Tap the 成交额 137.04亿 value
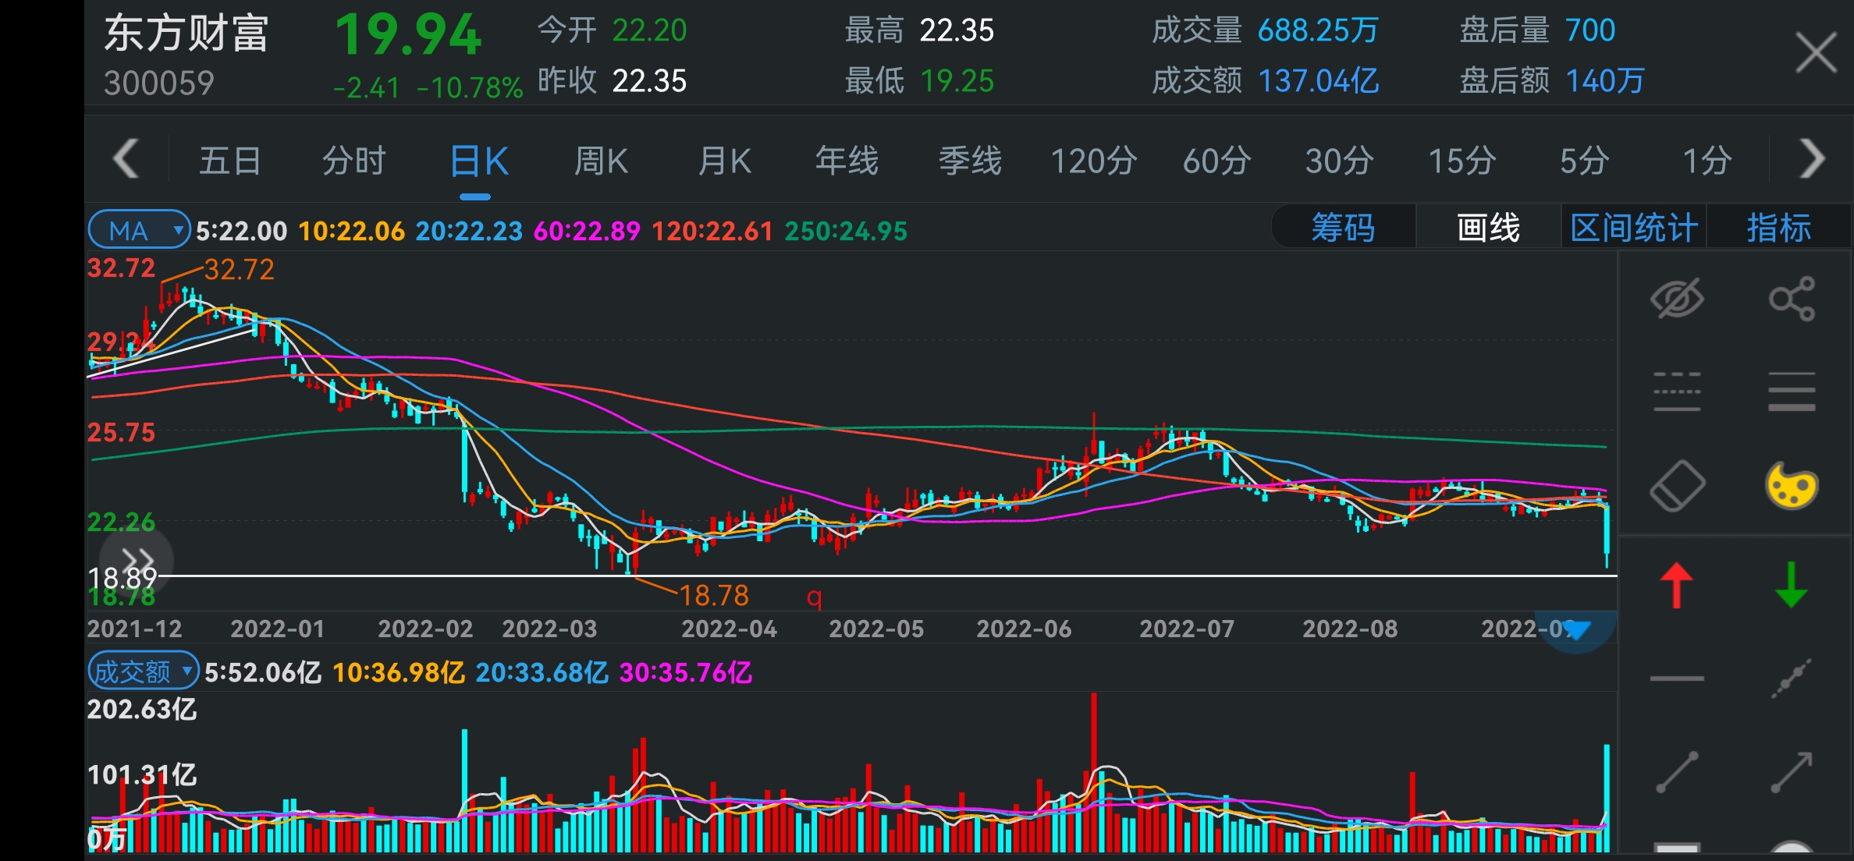This screenshot has width=1854, height=861. pos(1319,81)
